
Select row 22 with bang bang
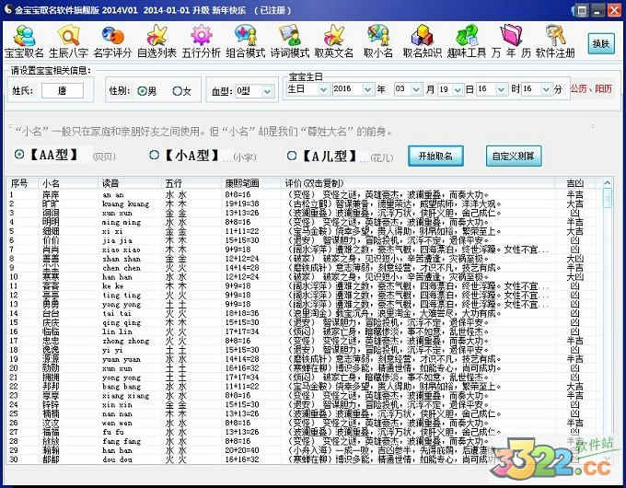pos(306,387)
